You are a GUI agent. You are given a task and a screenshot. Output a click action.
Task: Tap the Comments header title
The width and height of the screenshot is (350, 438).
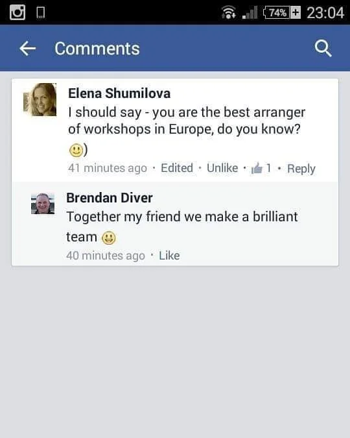click(97, 49)
